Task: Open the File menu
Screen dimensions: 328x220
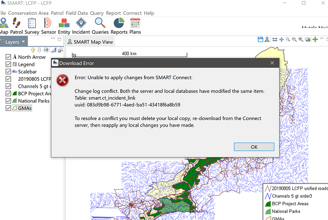Action: (x=3, y=13)
